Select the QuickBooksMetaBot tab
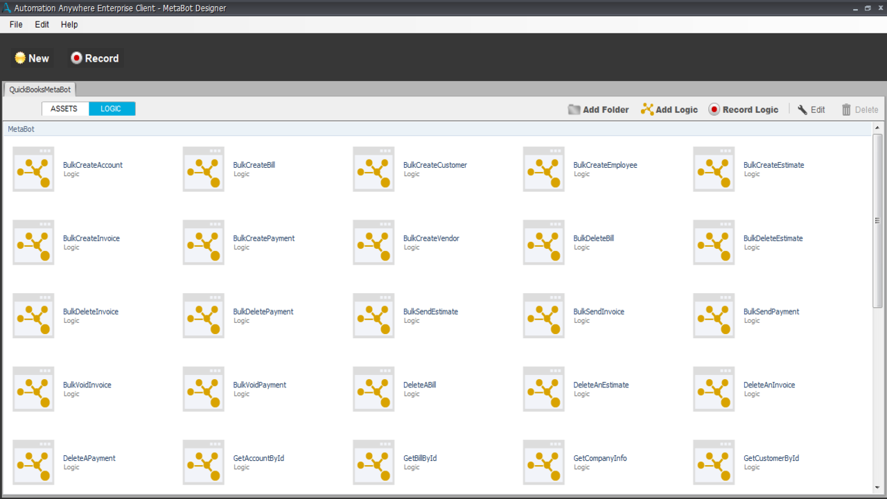This screenshot has height=499, width=887. 39,89
